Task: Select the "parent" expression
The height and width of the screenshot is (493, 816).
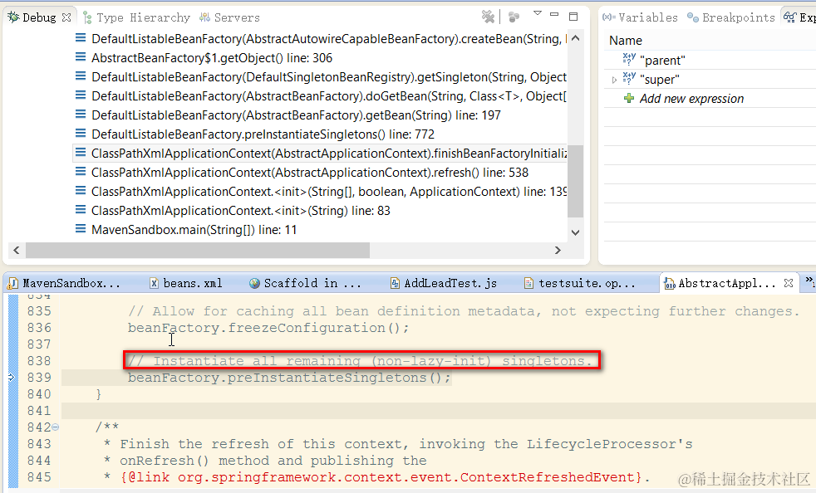Action: pyautogui.click(x=662, y=61)
